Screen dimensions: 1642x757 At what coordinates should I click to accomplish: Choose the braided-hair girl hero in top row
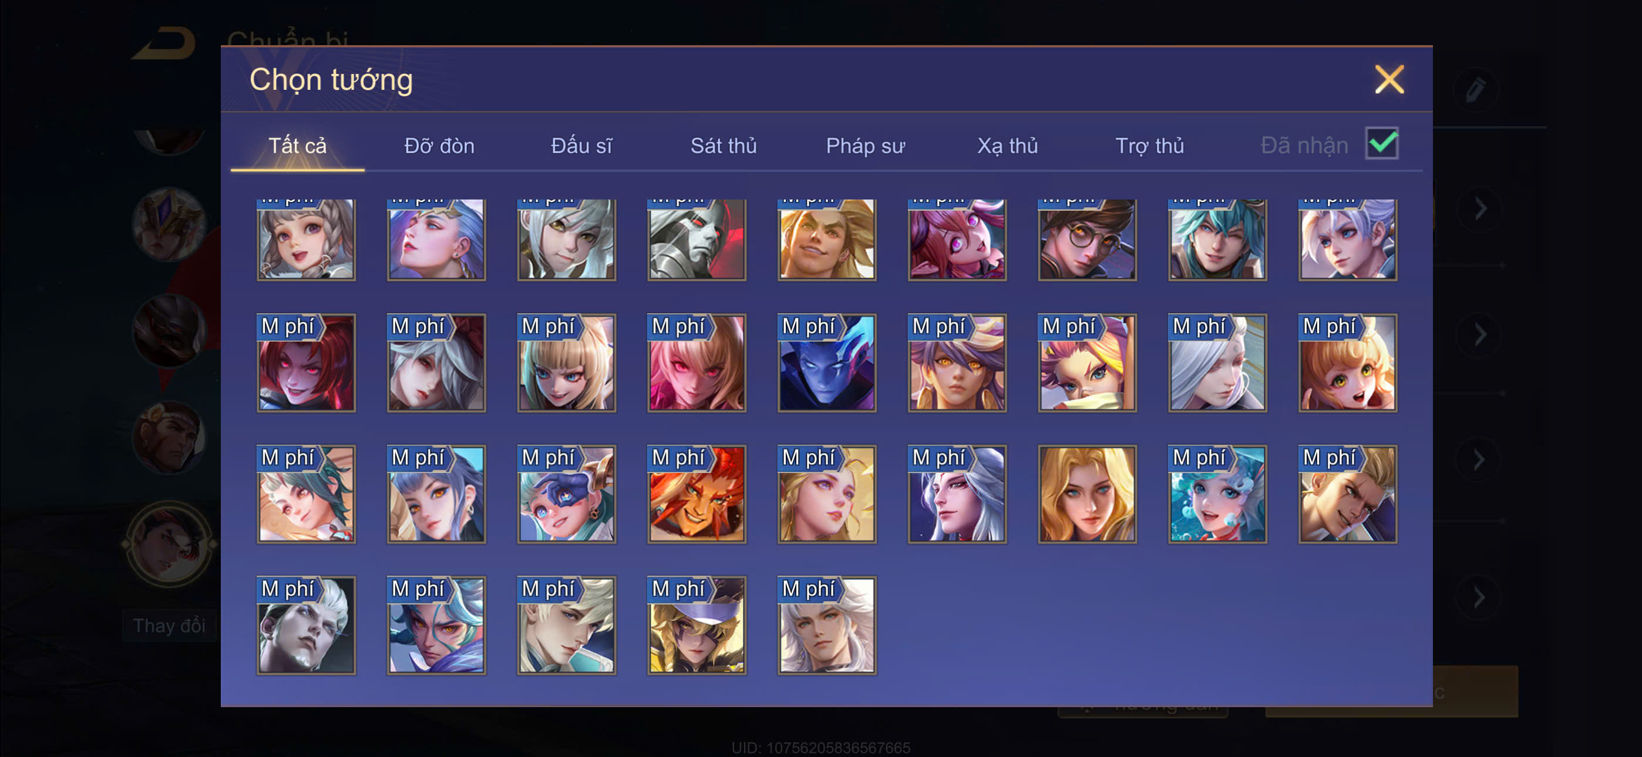tap(306, 239)
